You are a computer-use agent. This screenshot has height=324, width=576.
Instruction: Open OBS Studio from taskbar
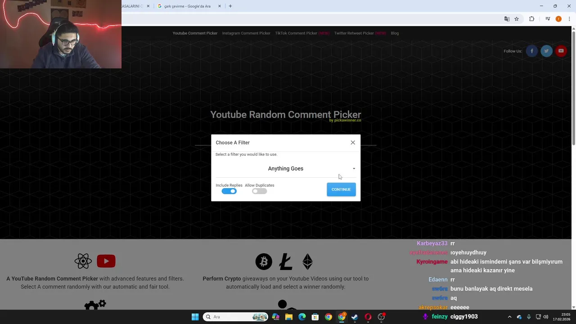381,317
